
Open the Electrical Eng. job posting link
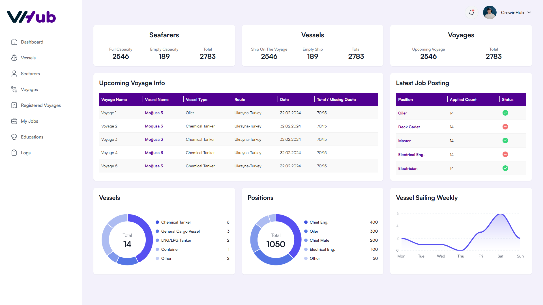pyautogui.click(x=411, y=155)
